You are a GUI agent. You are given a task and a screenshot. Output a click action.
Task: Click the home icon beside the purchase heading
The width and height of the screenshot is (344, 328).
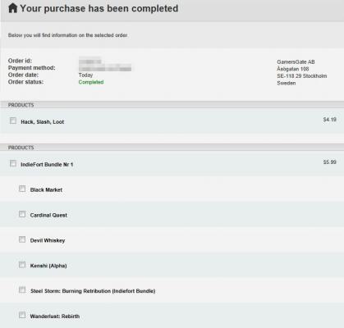(x=13, y=8)
